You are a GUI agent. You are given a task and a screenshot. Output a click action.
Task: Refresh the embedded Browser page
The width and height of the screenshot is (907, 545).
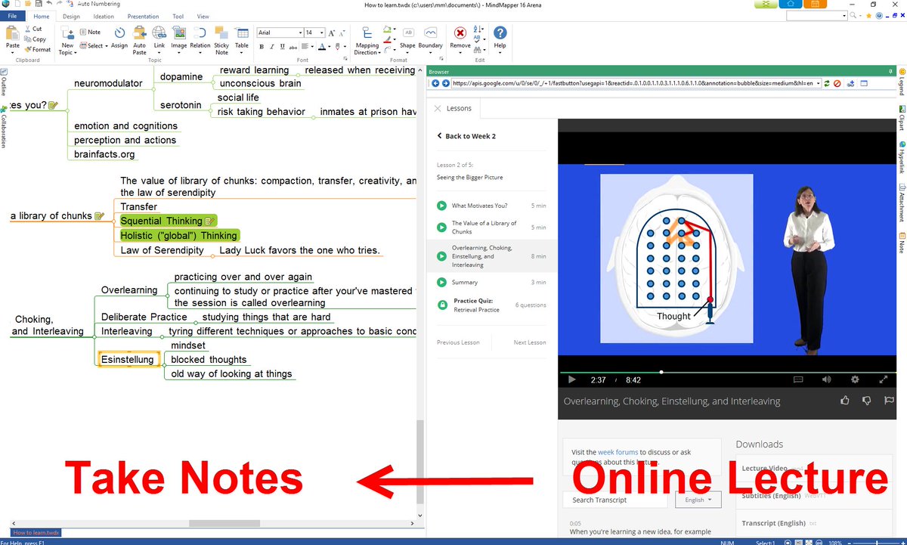(x=827, y=83)
